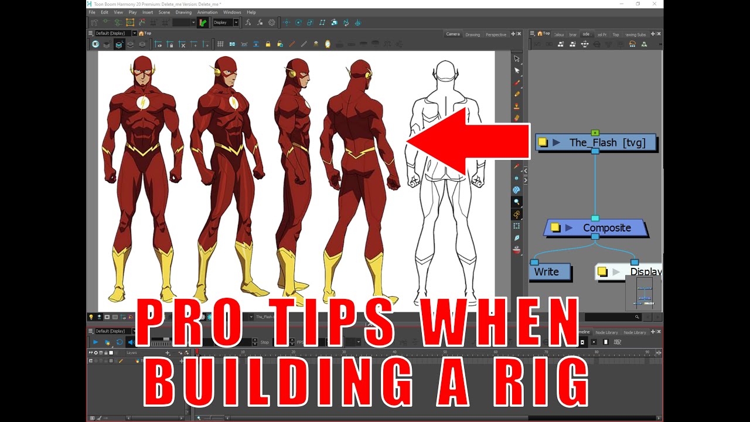Viewport: 750px width, 422px height.
Task: Expand the Display node arrow
Action: 616,271
